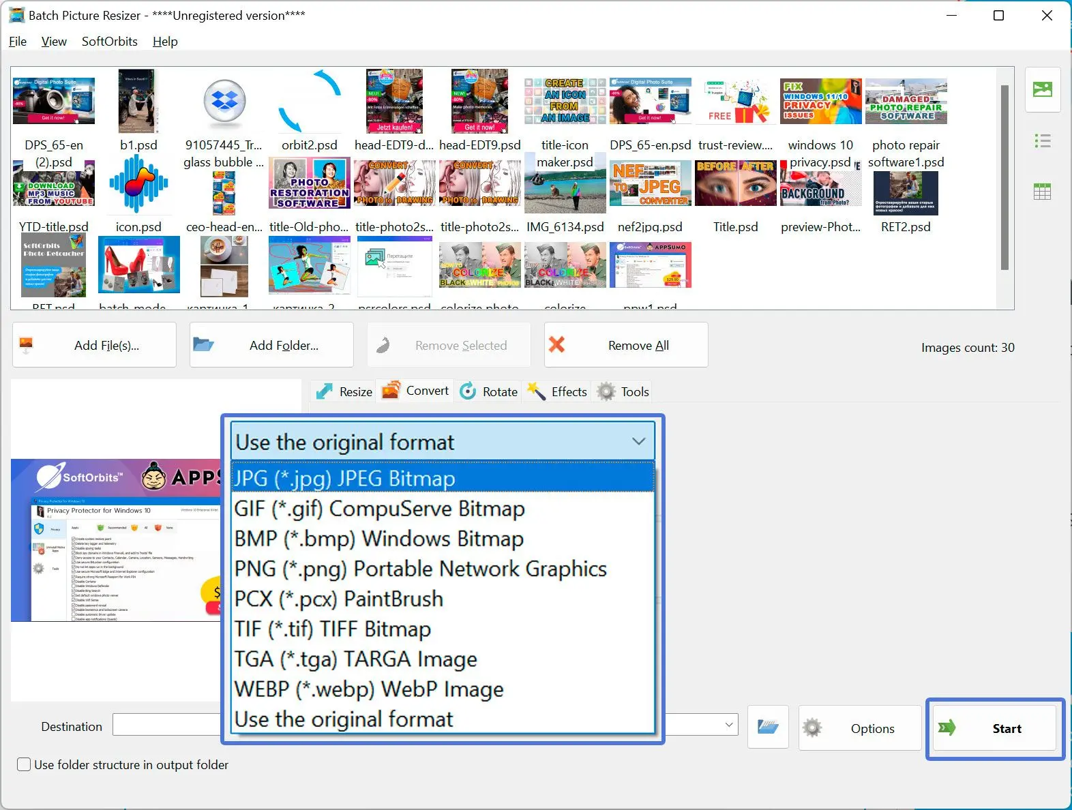Open the Rotate tab
Screen dimensions: 1072x810
[488, 391]
